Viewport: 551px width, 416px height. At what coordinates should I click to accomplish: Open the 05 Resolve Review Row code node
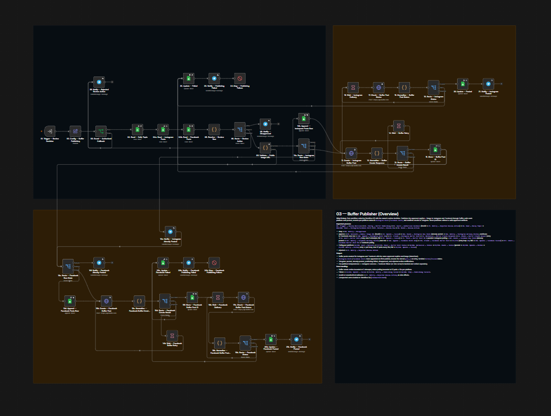(214, 130)
